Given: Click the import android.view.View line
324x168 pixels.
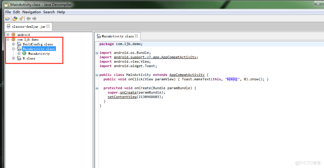Looking at the screenshot, I should click(x=125, y=62).
